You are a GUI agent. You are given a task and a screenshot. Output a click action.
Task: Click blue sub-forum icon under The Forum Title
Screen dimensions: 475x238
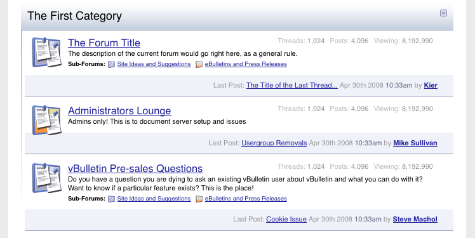[112, 64]
